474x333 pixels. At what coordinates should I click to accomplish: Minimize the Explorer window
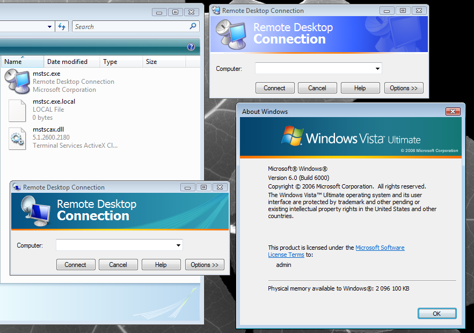tap(159, 12)
